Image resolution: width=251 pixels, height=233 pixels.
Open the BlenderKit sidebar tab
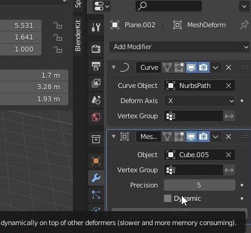pos(78,36)
